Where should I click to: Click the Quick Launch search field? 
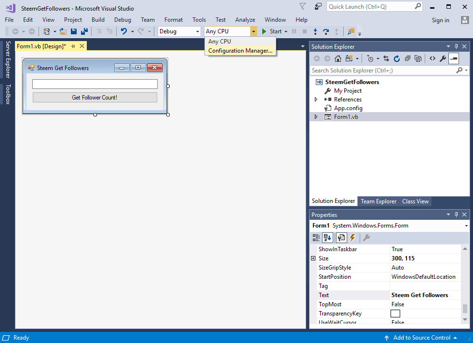point(371,7)
